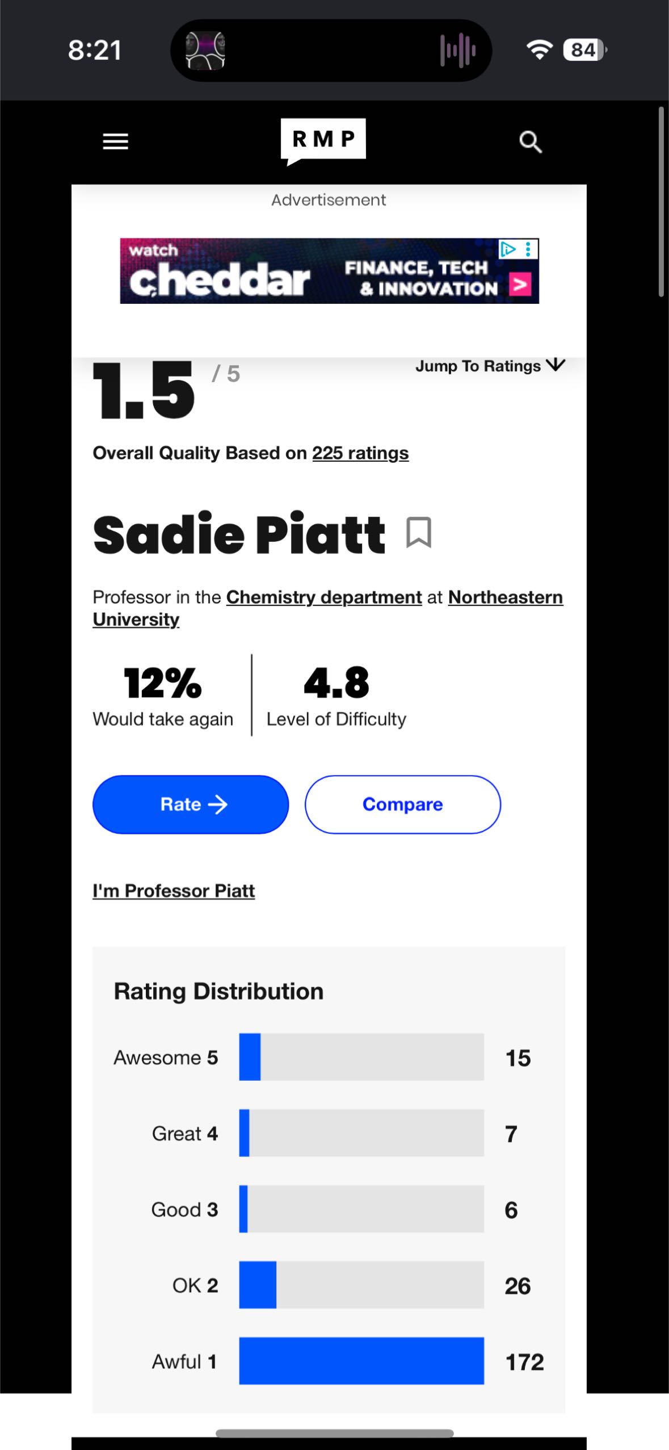Select the Awful 1 rating bar

361,1361
